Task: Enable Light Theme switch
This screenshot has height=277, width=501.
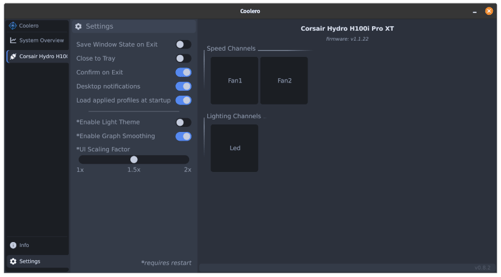Action: 183,123
